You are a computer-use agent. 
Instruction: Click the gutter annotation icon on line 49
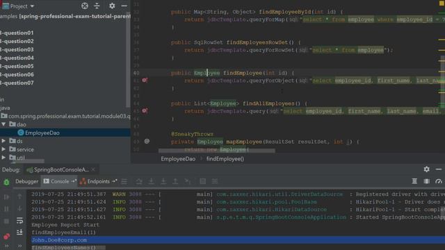[x=147, y=141]
